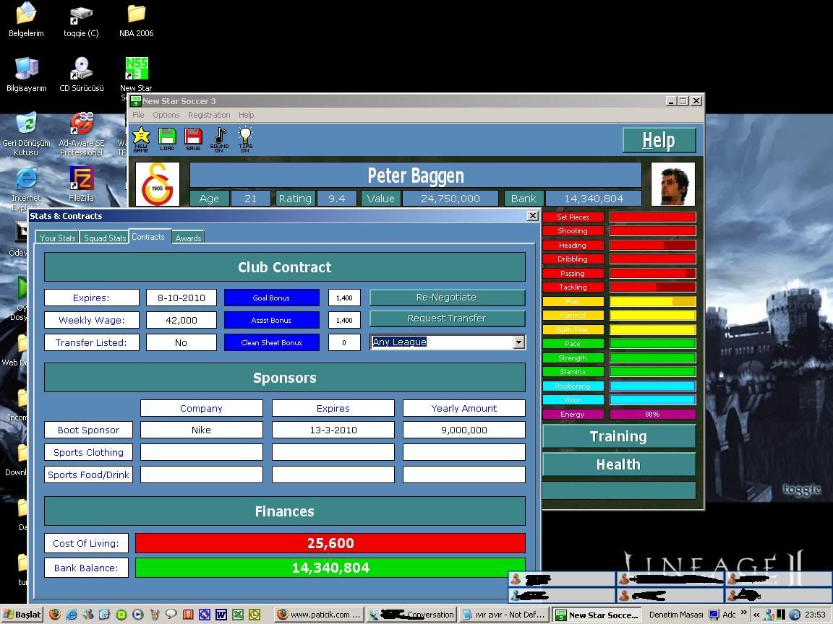Switch to the Your Stats tab
This screenshot has height=624, width=833.
pos(57,238)
